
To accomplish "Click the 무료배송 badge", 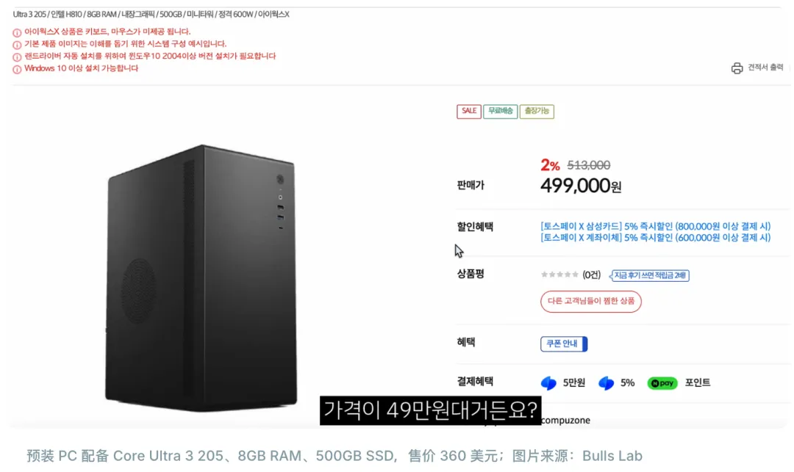I will [x=500, y=112].
